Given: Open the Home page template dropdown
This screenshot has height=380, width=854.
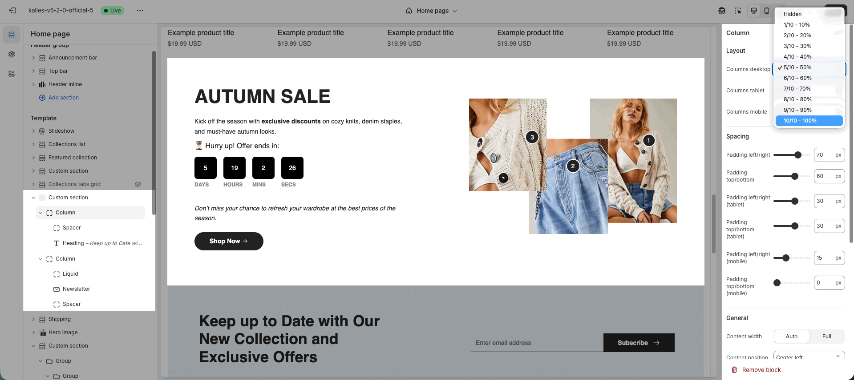Looking at the screenshot, I should (x=432, y=11).
